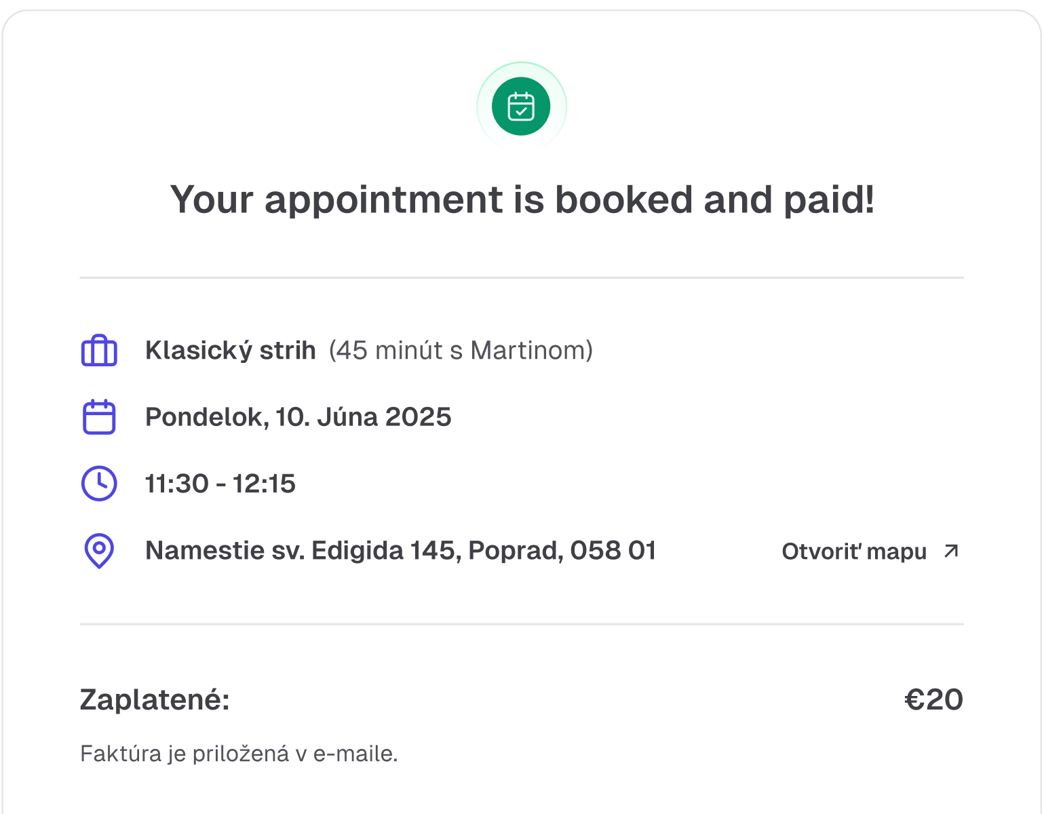Click the booked and paid heading
This screenshot has height=814, width=1042.
522,199
